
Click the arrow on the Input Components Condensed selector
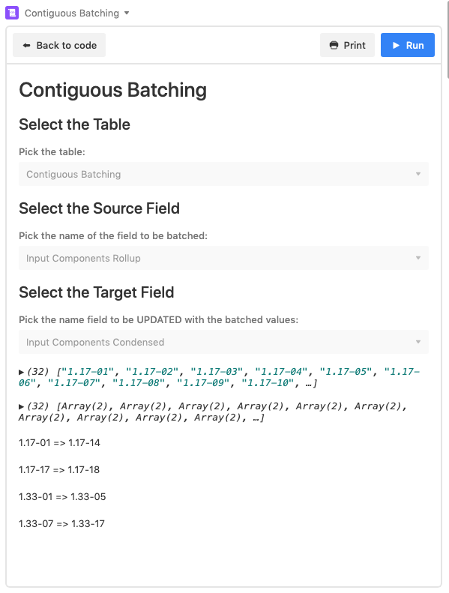[x=418, y=342]
